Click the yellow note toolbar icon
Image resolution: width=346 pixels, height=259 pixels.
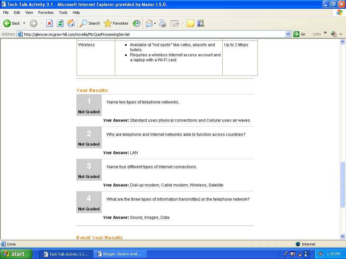[x=191, y=23]
